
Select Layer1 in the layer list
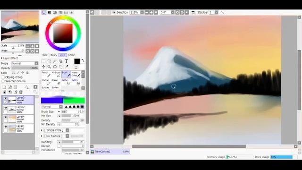(x=18, y=128)
